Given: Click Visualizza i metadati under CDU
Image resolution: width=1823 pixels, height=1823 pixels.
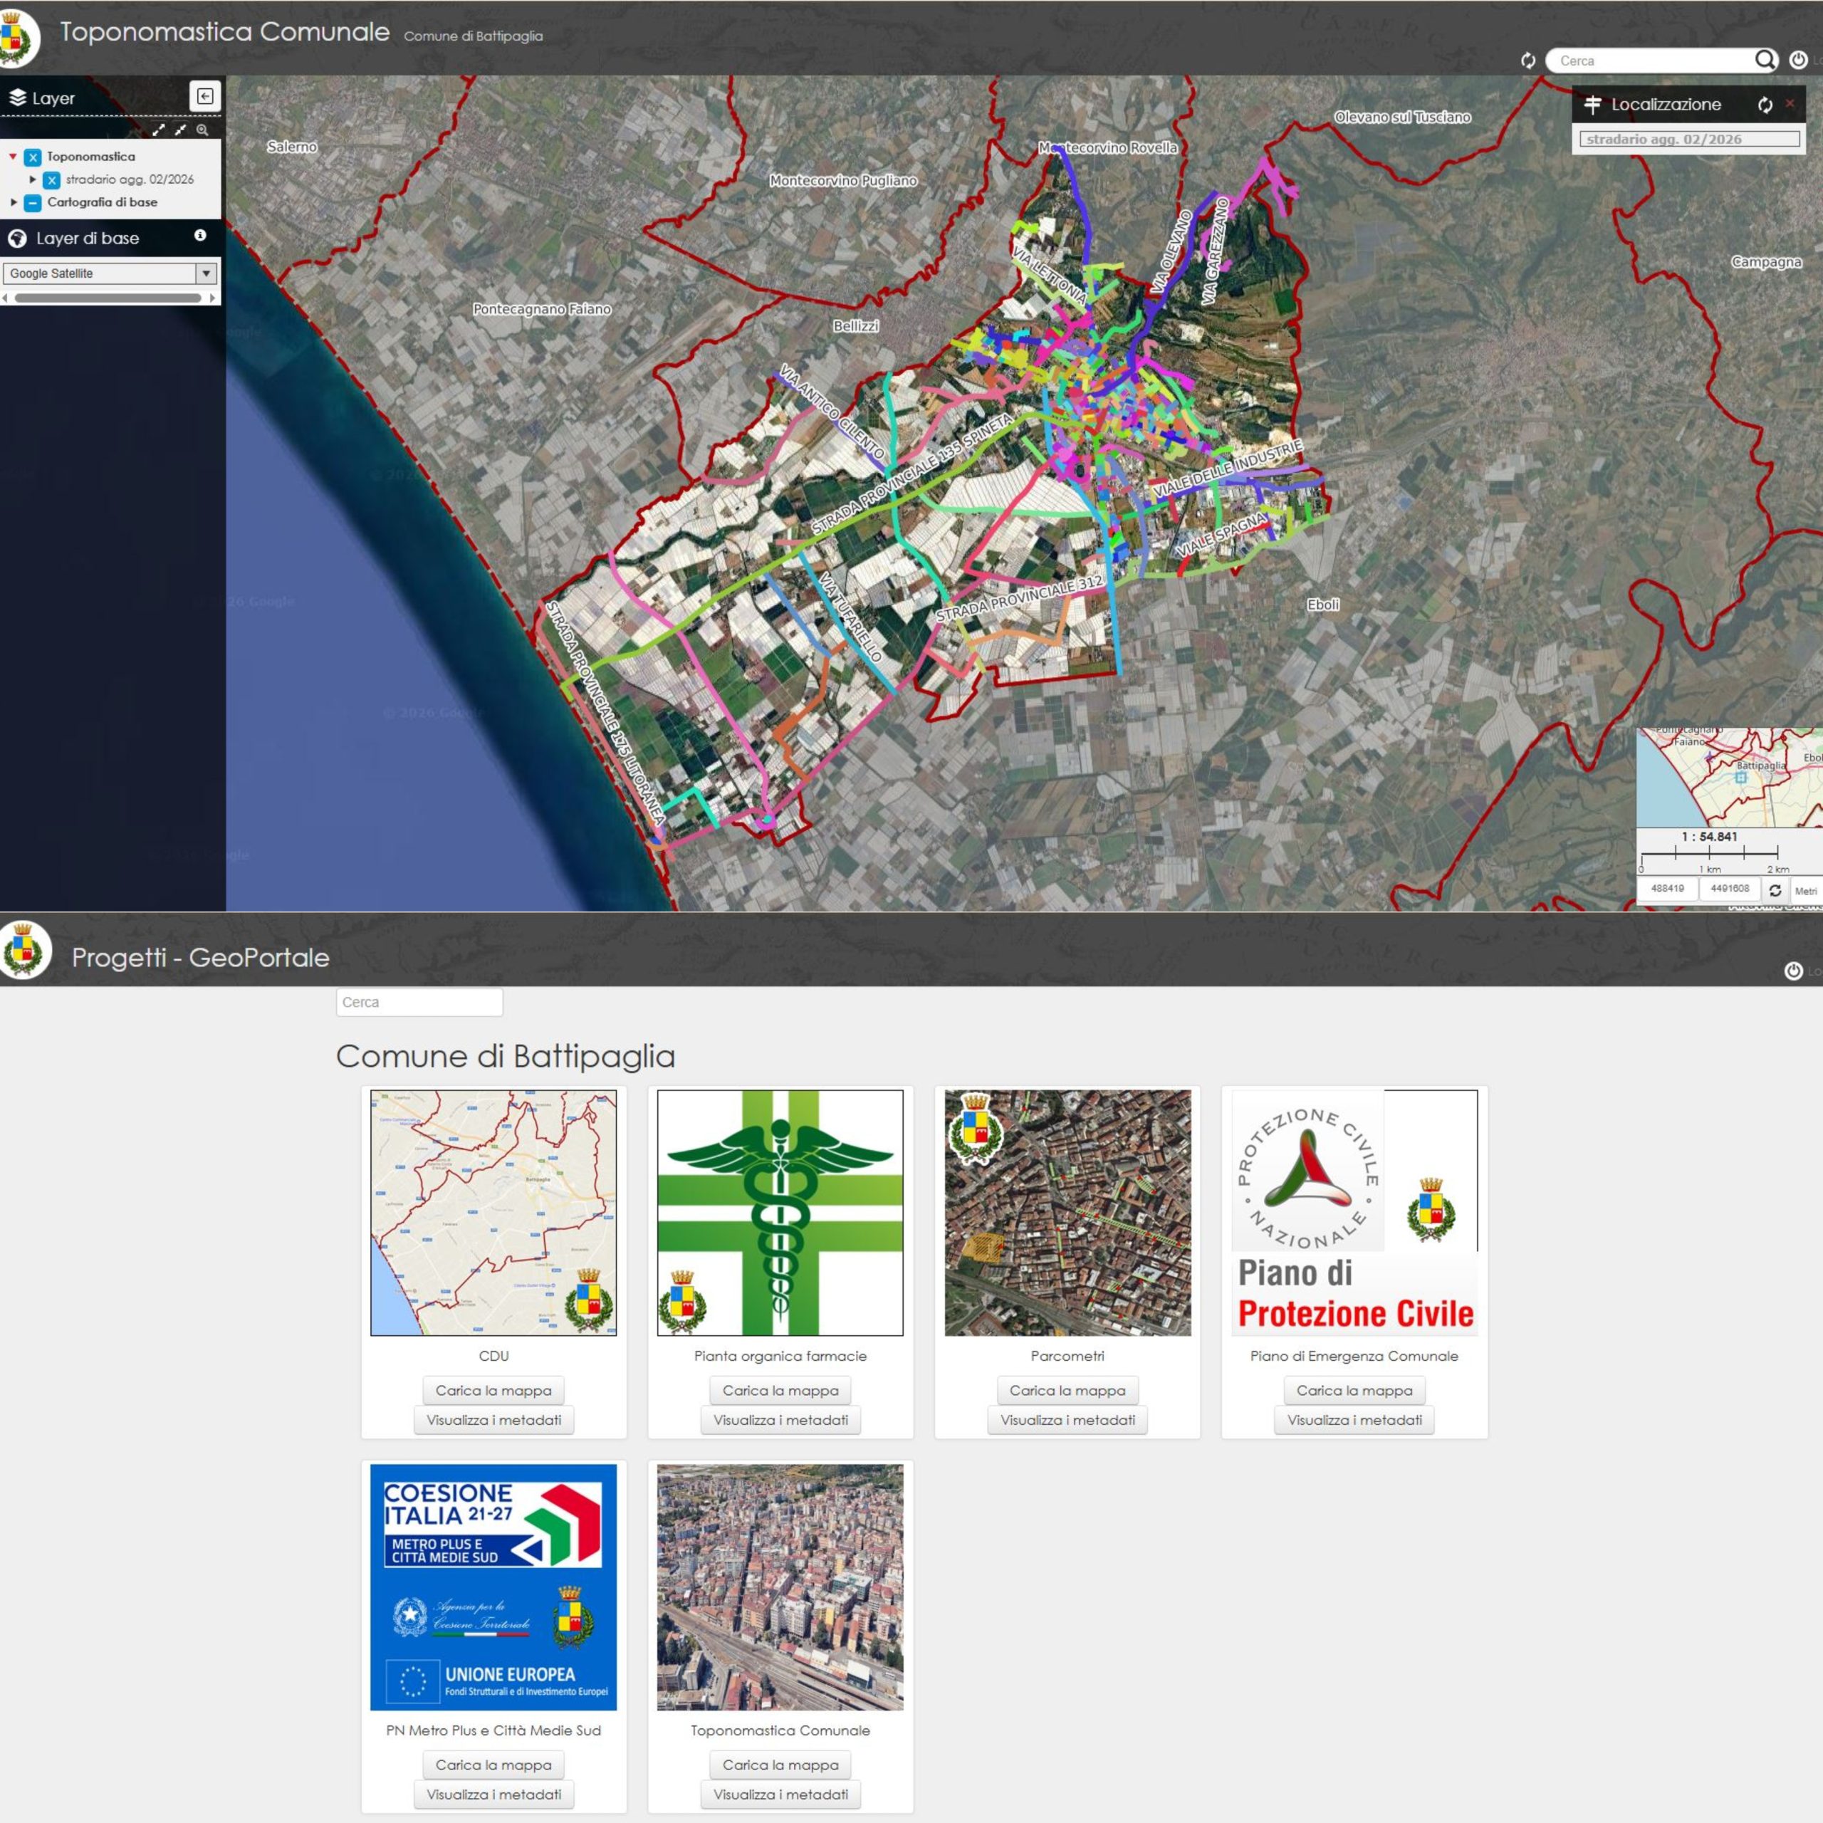Looking at the screenshot, I should coord(493,1419).
